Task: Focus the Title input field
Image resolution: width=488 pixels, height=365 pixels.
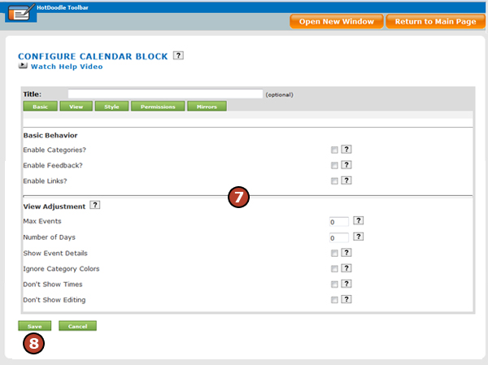Action: [x=165, y=94]
